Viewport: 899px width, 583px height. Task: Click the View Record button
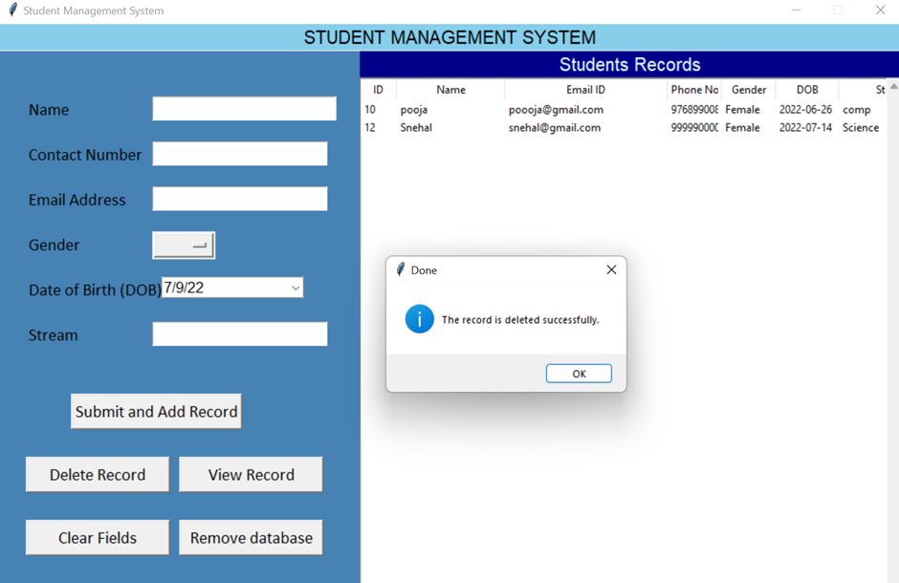[251, 474]
